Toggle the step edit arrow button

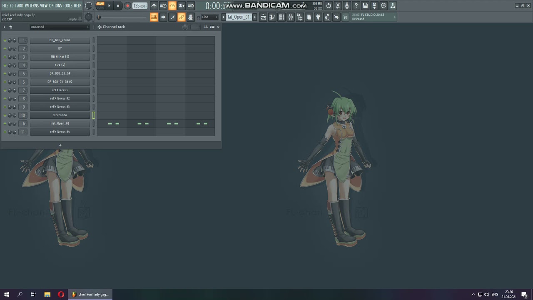coord(163,17)
